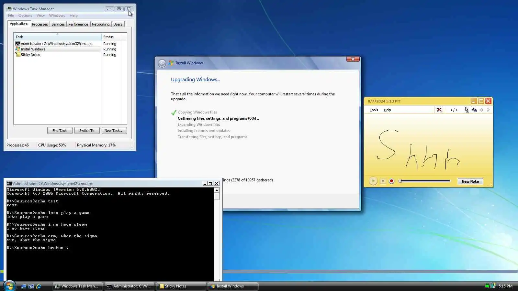Click the 'Copying Windows files' completed step
The image size is (518, 291).
point(197,112)
